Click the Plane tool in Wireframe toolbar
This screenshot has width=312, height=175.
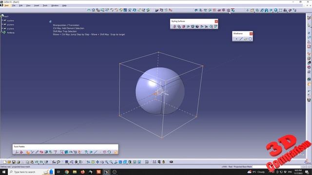[246, 39]
